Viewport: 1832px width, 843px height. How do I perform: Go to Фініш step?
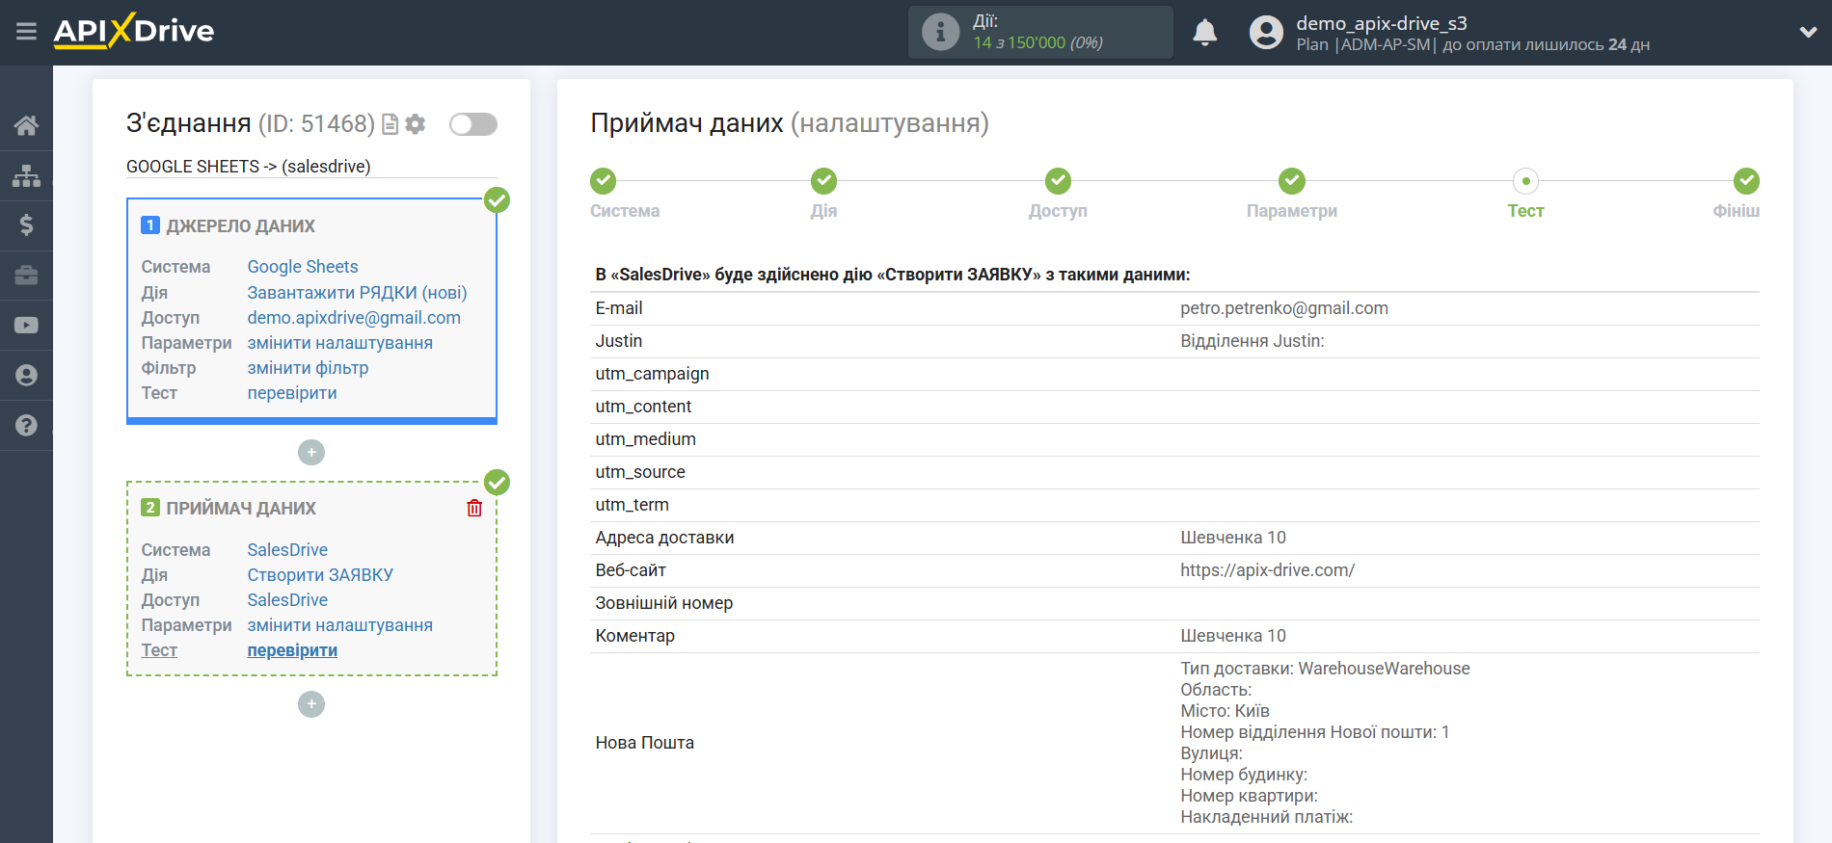point(1746,180)
